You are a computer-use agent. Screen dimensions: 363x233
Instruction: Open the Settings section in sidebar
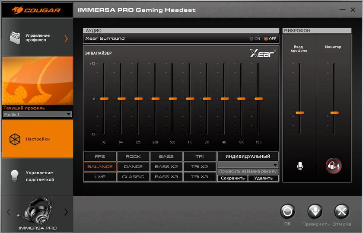pyautogui.click(x=37, y=139)
